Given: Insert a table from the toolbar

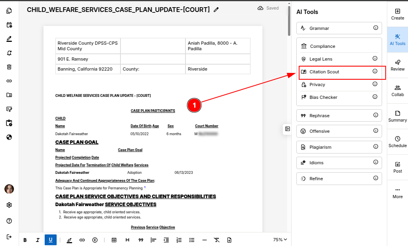Looking at the screenshot, I should tap(114, 240).
